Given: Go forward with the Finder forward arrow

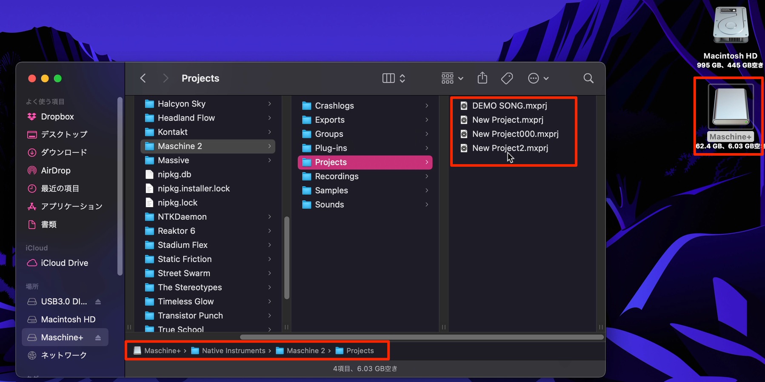Looking at the screenshot, I should coord(166,78).
